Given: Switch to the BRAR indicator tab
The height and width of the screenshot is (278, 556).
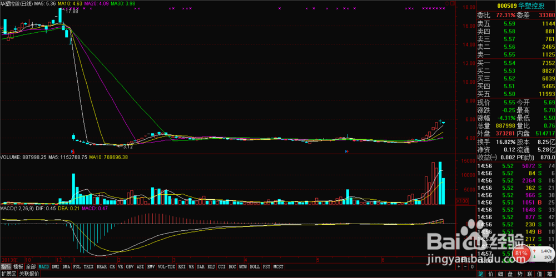Looking at the screenshot, I should pyautogui.click(x=102, y=267).
